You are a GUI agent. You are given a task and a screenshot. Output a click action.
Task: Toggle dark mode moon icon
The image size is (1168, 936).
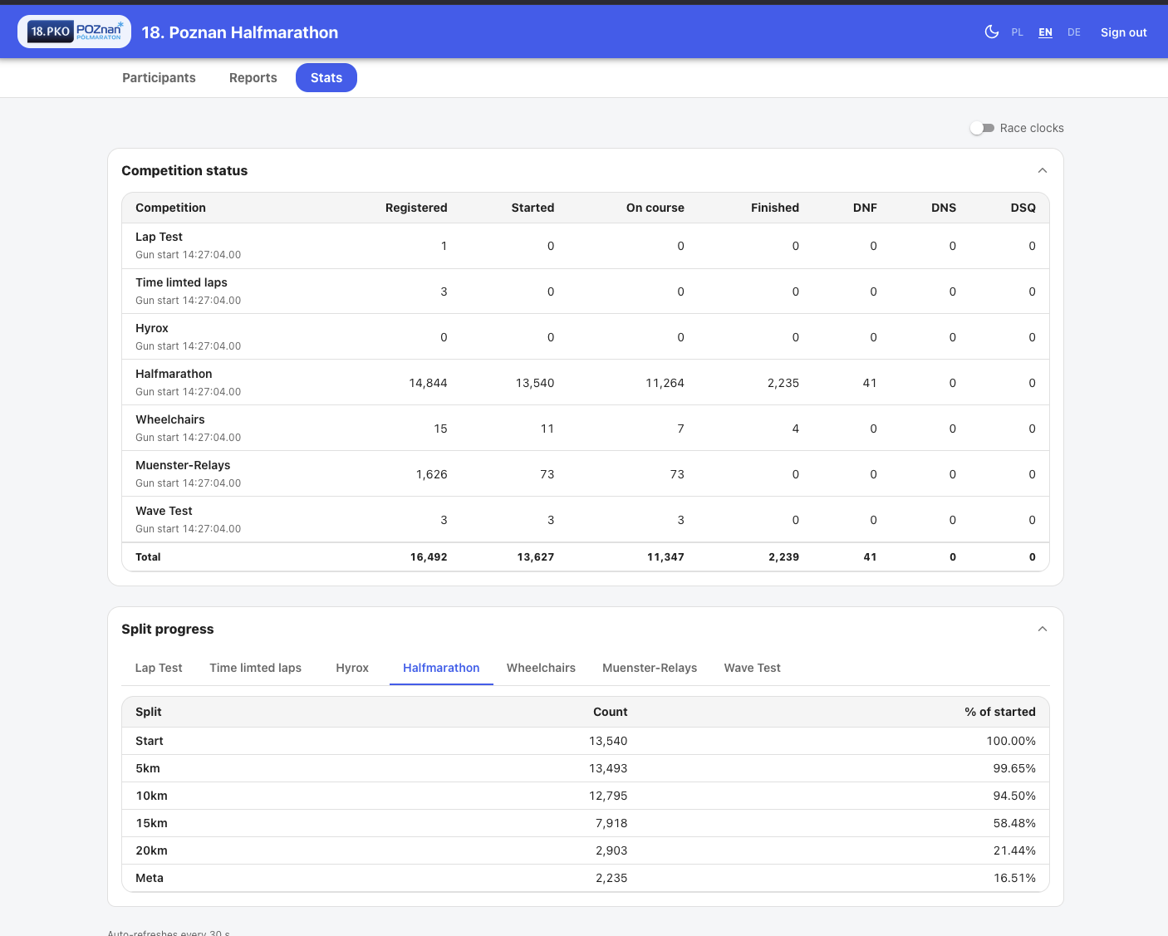click(x=991, y=32)
